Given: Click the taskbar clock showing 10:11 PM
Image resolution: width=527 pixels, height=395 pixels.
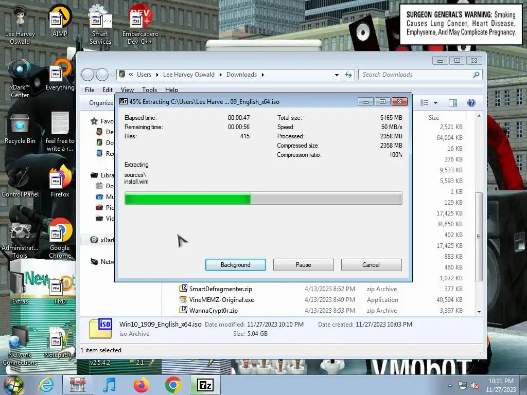Looking at the screenshot, I should point(501,385).
